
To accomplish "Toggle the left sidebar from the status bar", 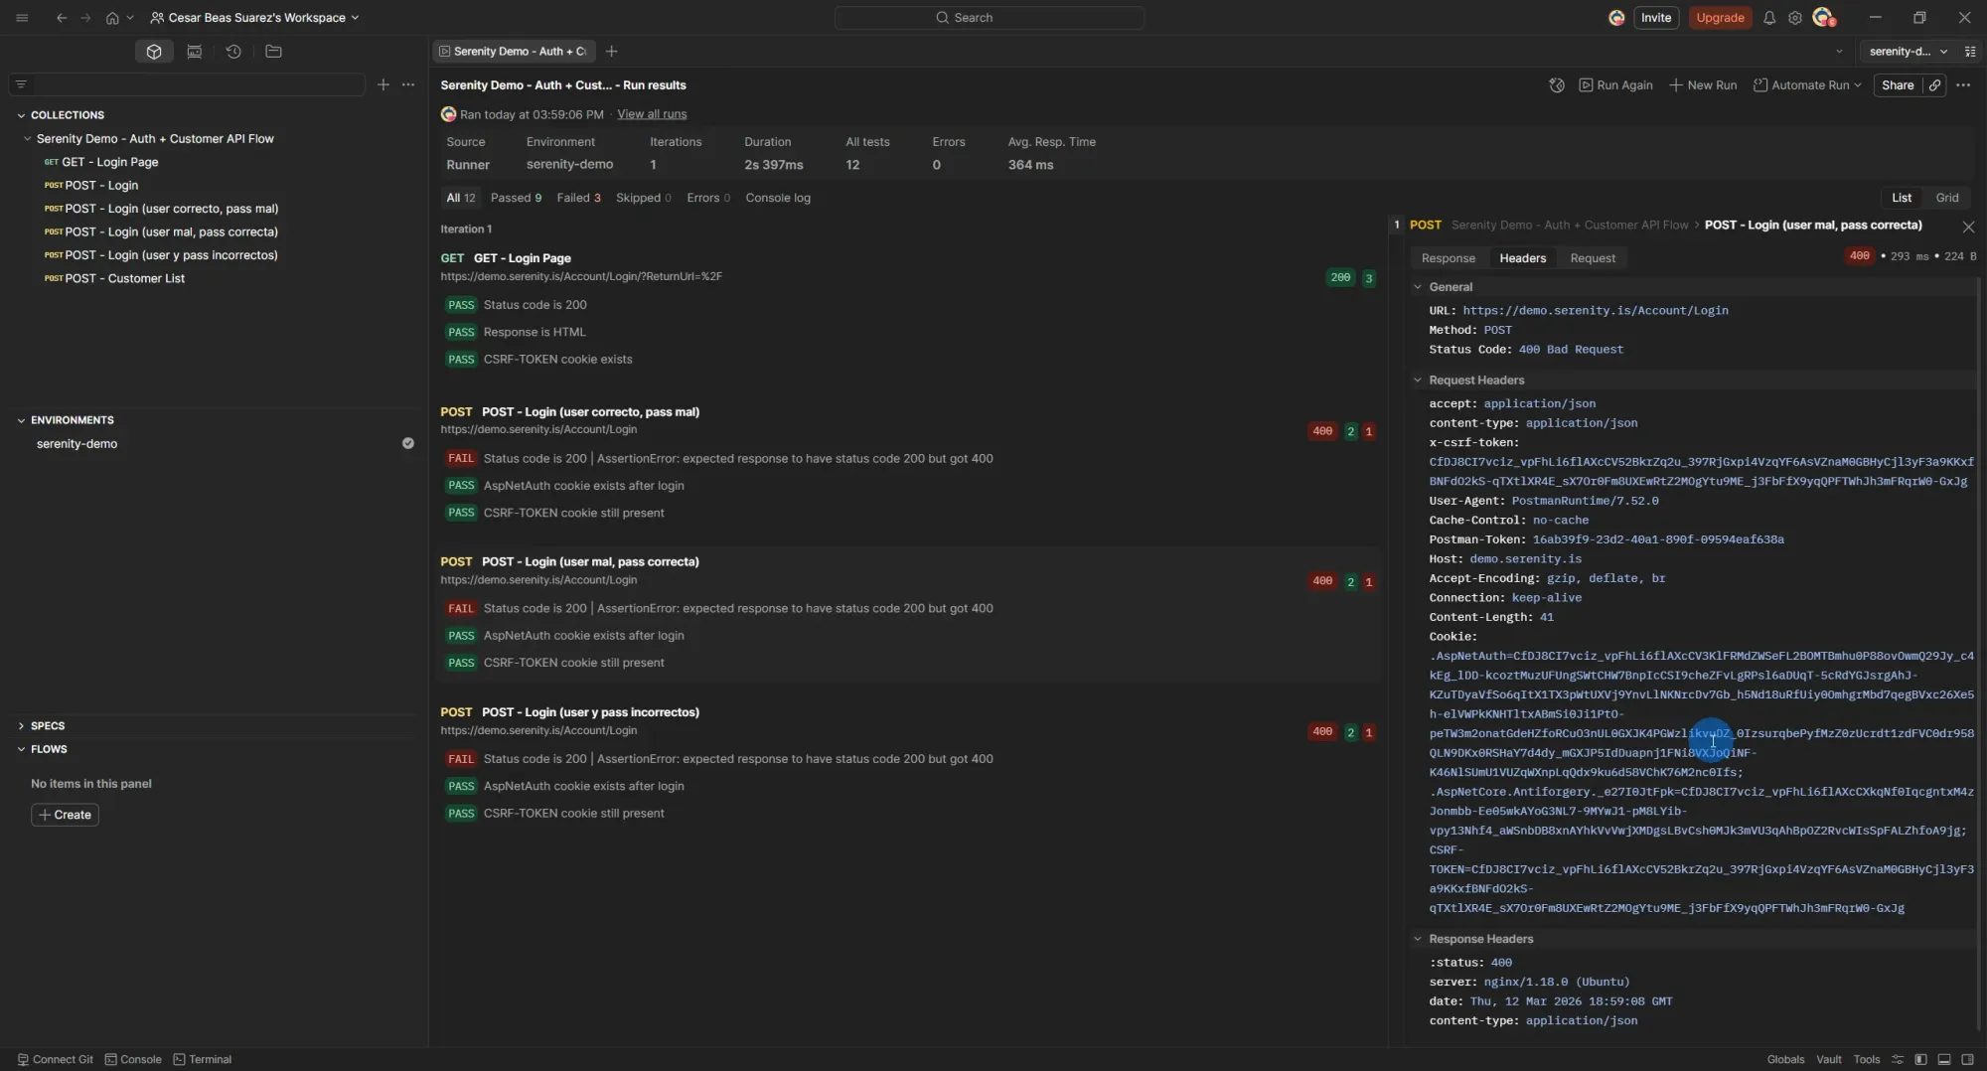I will pyautogui.click(x=1920, y=1059).
